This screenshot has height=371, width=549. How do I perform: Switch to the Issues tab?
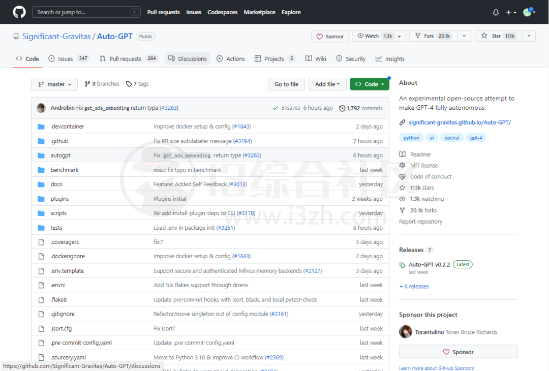[69, 59]
